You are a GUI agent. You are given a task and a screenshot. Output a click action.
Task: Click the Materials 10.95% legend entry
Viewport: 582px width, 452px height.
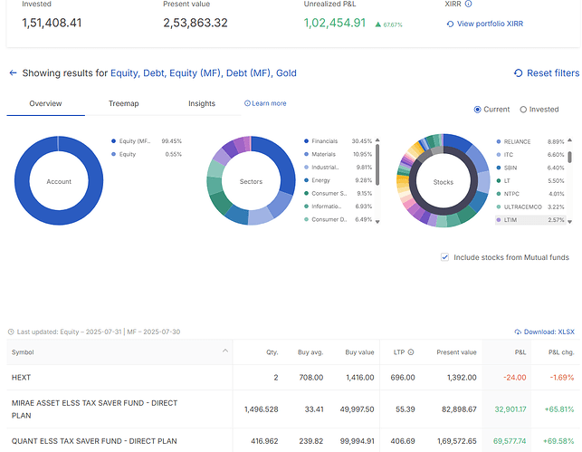[338, 154]
